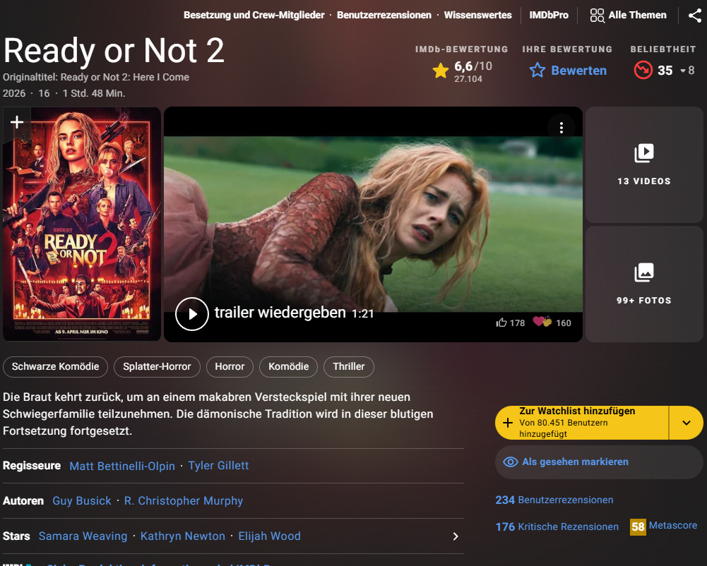Click the Ready or Not 2 poster
This screenshot has width=707, height=566.
point(82,224)
